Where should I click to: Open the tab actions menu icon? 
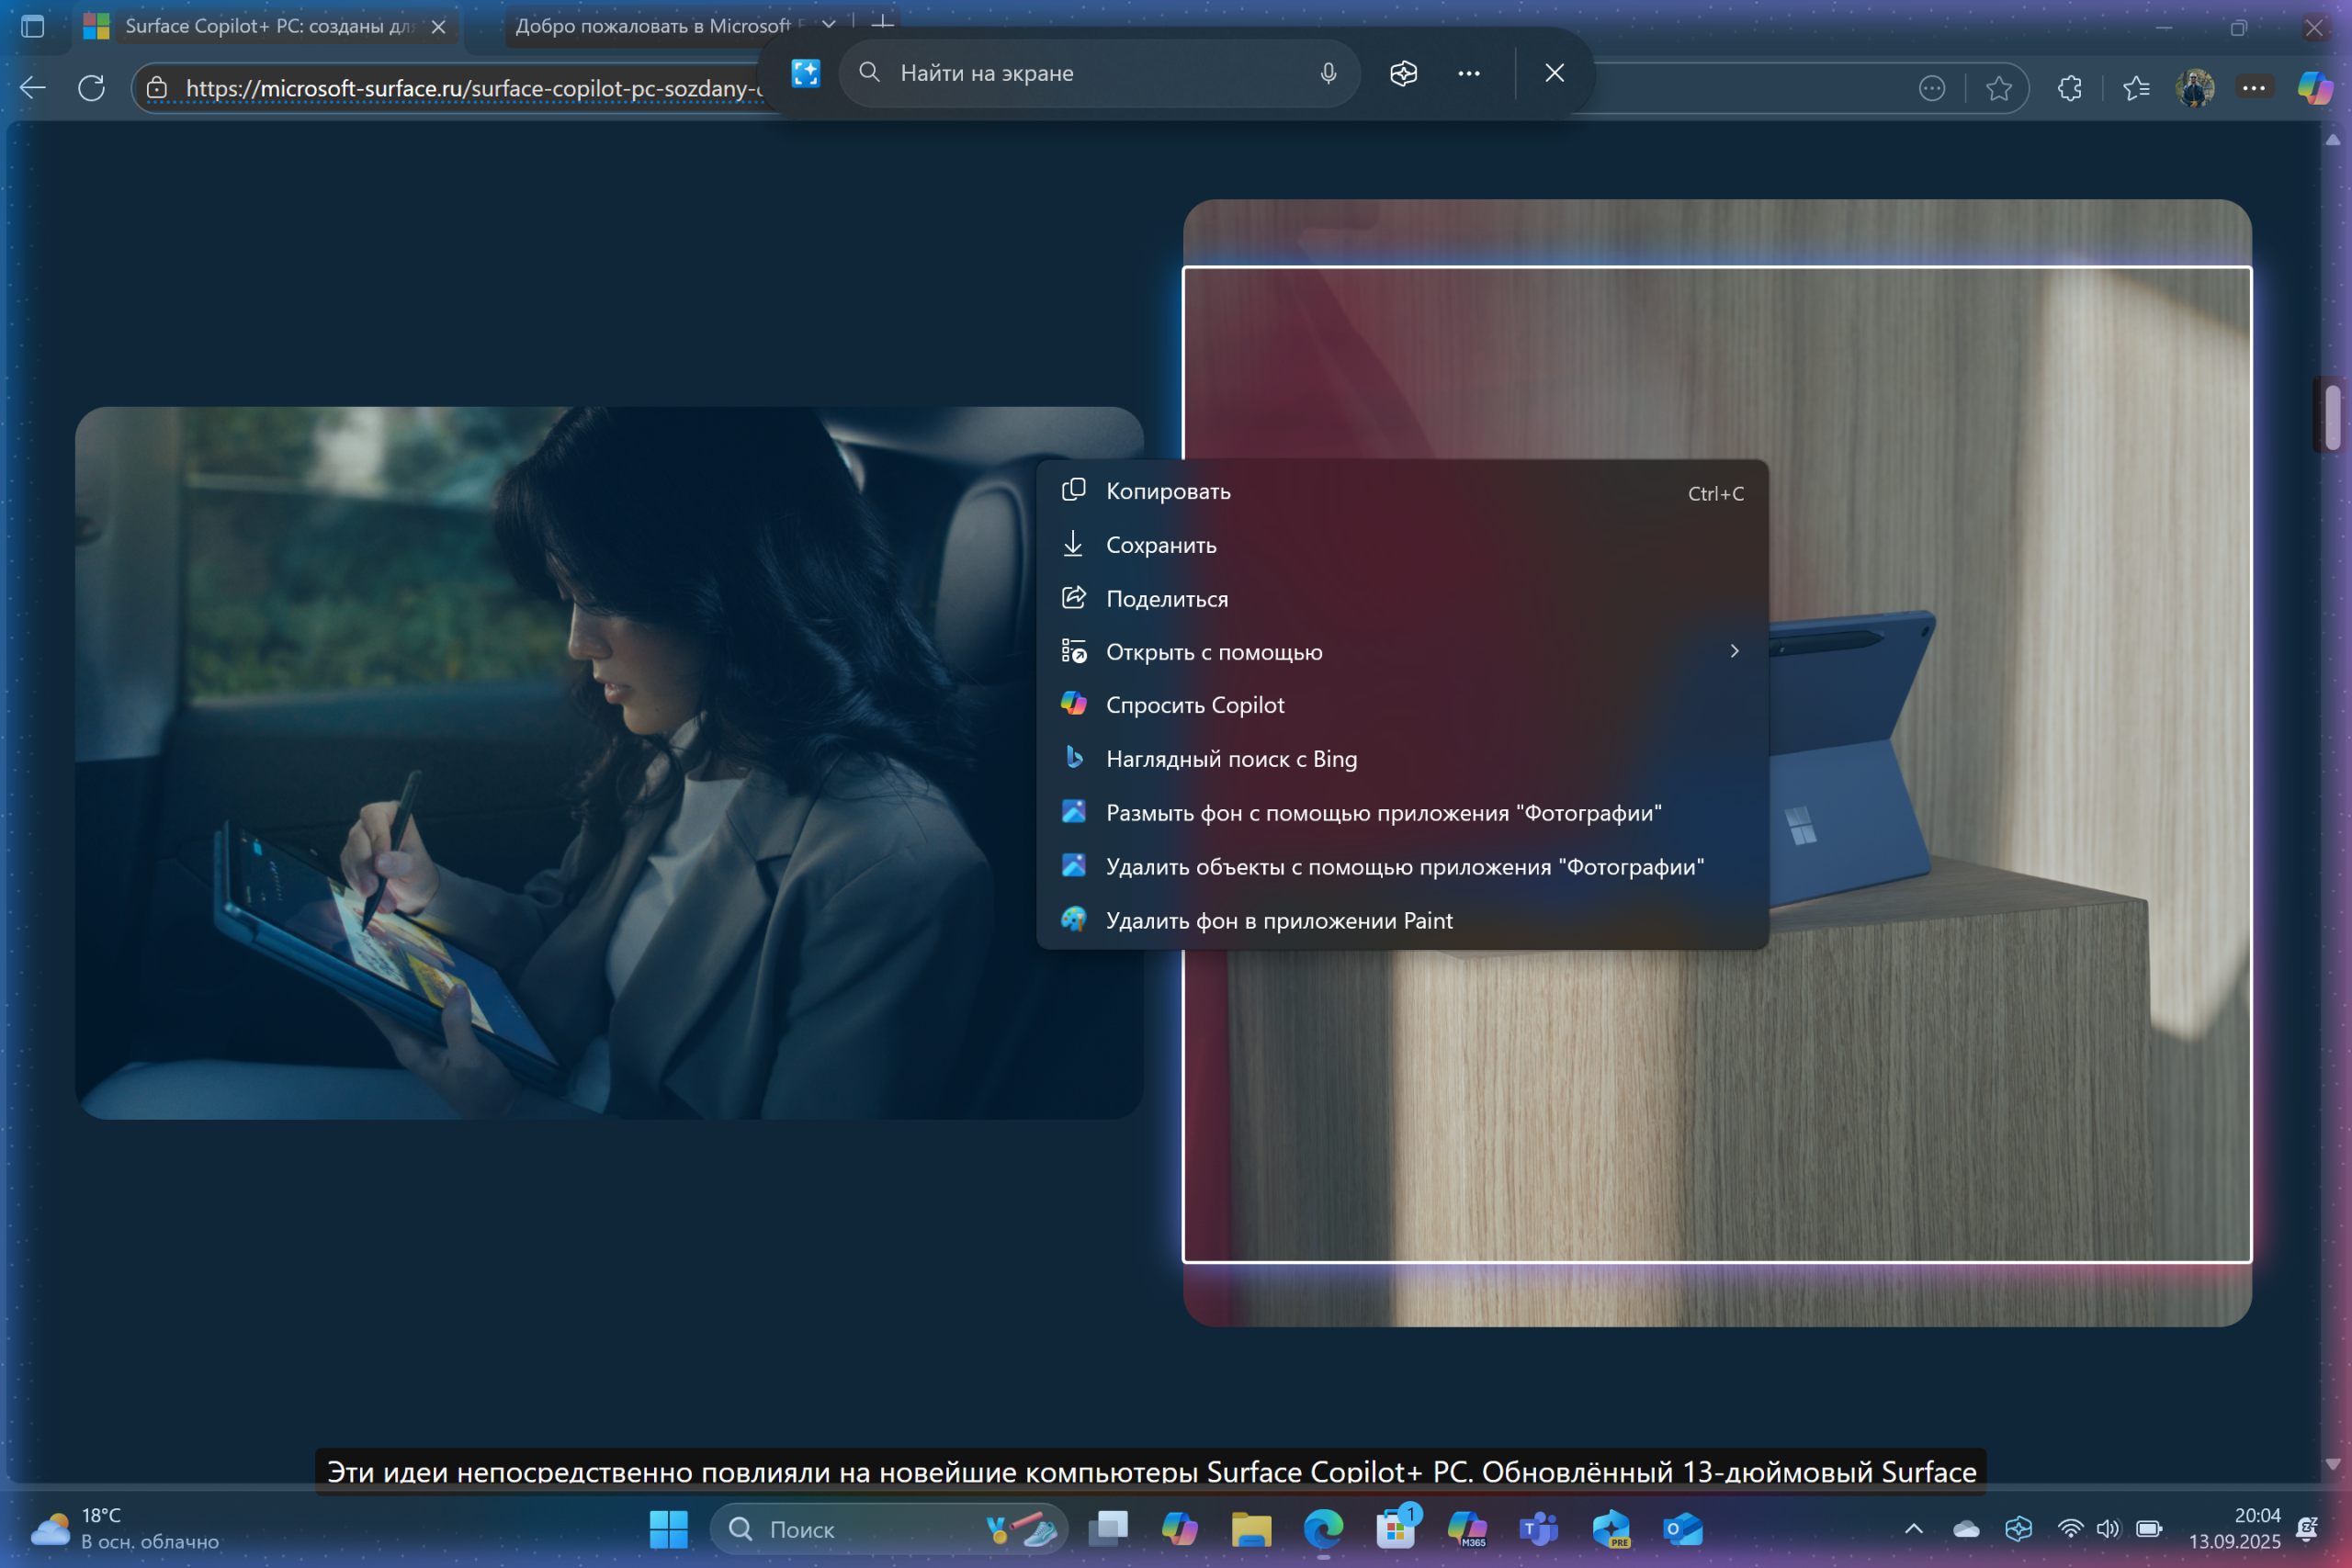pyautogui.click(x=32, y=26)
